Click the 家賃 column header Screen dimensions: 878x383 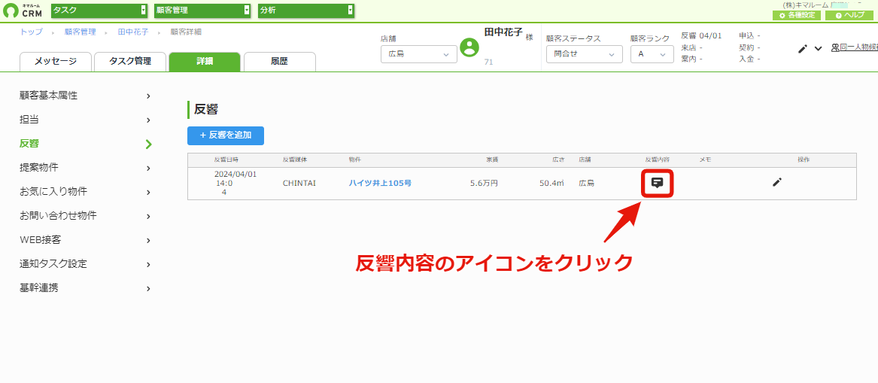tap(491, 160)
